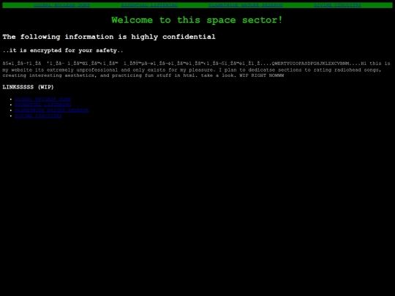Screen dimensions: 395x296
Task: Follow DIVINE CIRCUITRY link in bulleted list
Action: click(38, 115)
